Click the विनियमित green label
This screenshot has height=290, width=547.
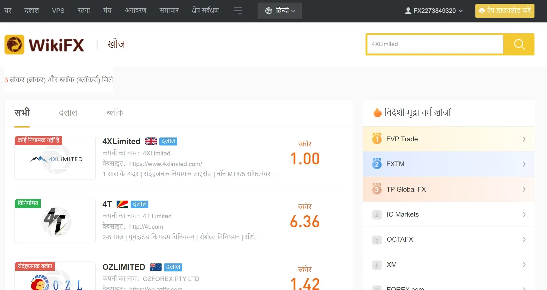[28, 203]
